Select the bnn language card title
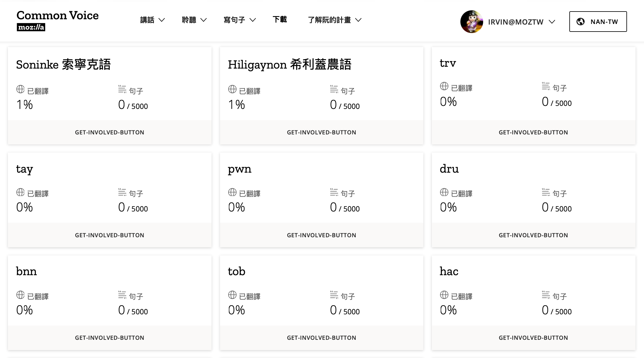 pos(26,271)
